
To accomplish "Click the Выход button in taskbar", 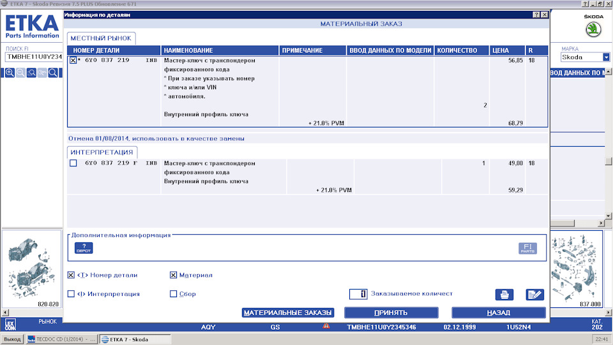I will tap(12, 339).
